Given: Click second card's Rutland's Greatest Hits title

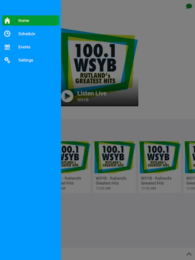Looking at the screenshot, I should tap(111, 181).
